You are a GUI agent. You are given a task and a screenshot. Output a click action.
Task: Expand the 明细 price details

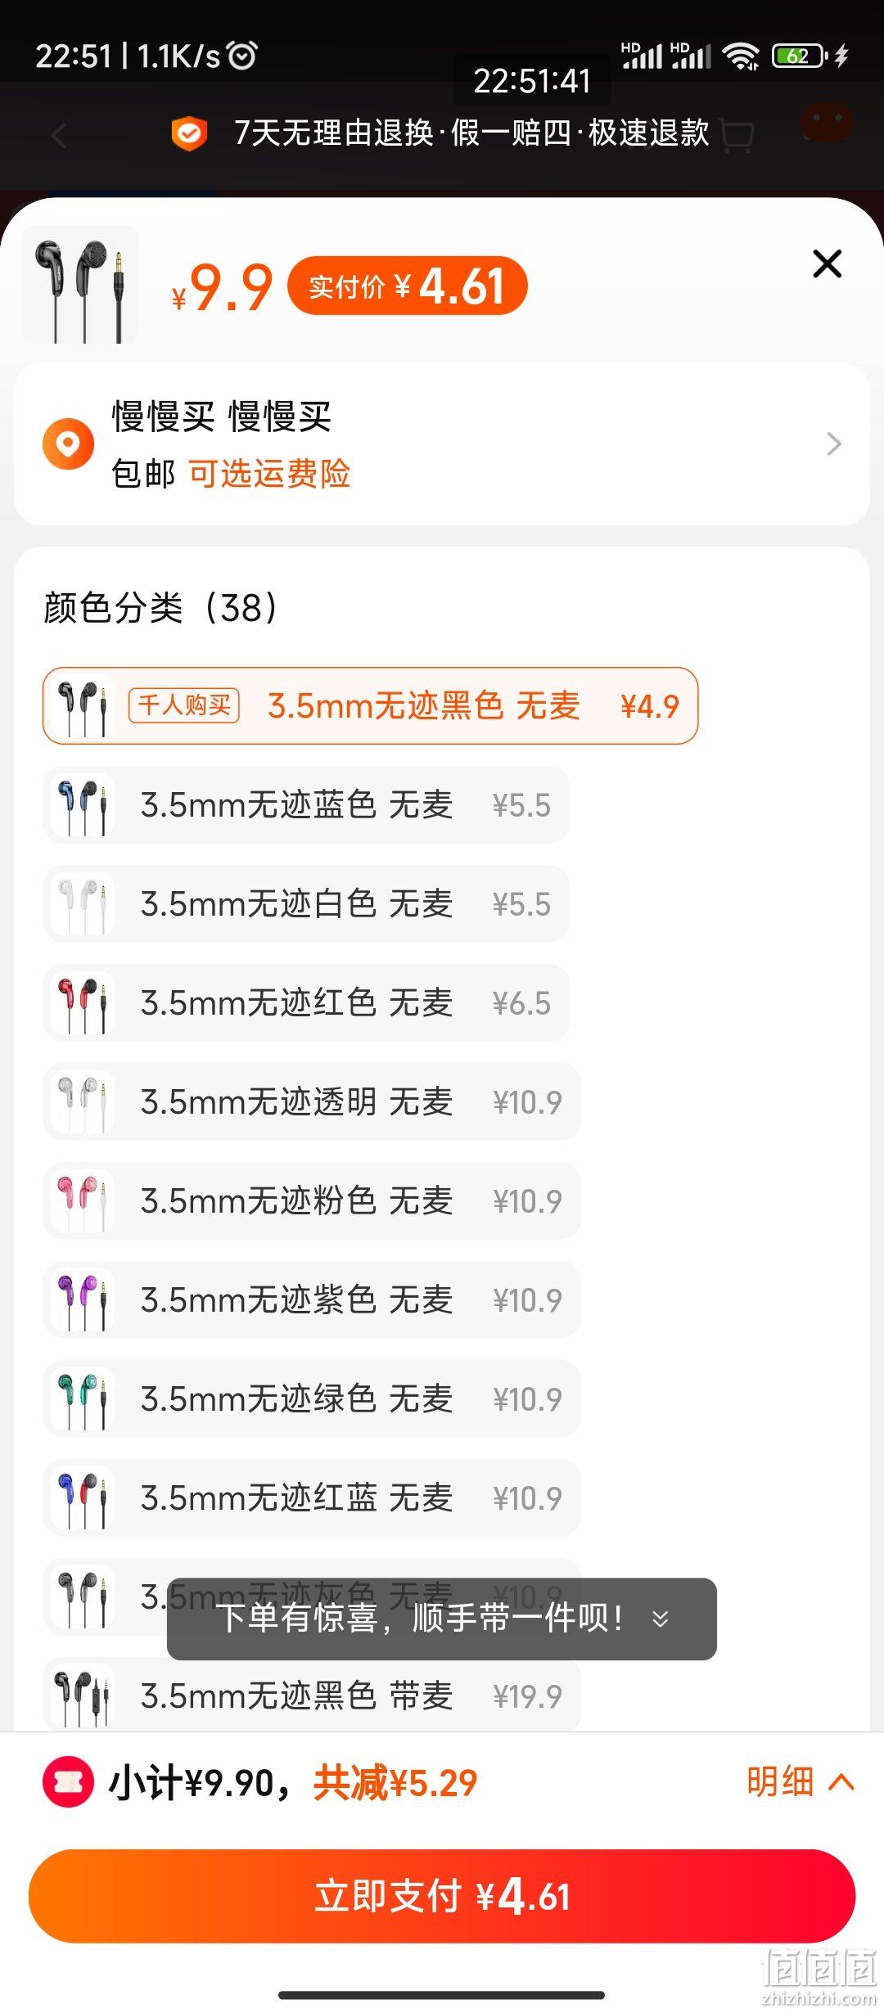[800, 1782]
